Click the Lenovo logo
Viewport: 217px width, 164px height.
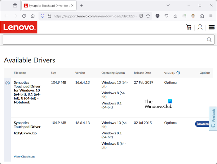[x=19, y=27]
